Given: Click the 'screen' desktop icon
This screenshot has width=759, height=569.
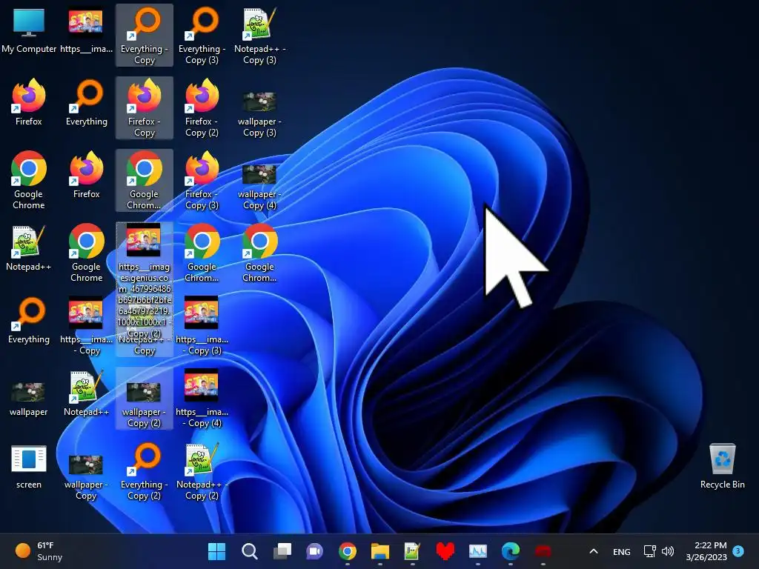Looking at the screenshot, I should pos(29,467).
